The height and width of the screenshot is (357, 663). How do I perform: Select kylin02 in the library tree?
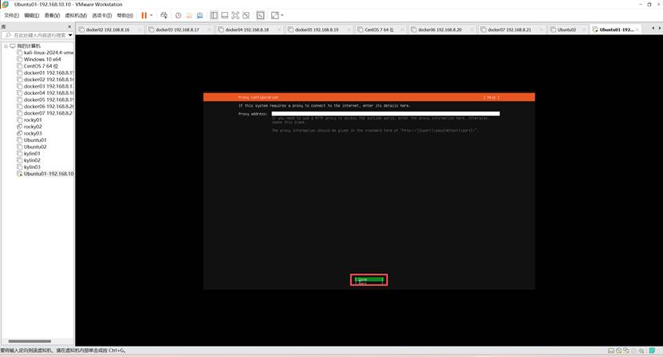[29, 160]
